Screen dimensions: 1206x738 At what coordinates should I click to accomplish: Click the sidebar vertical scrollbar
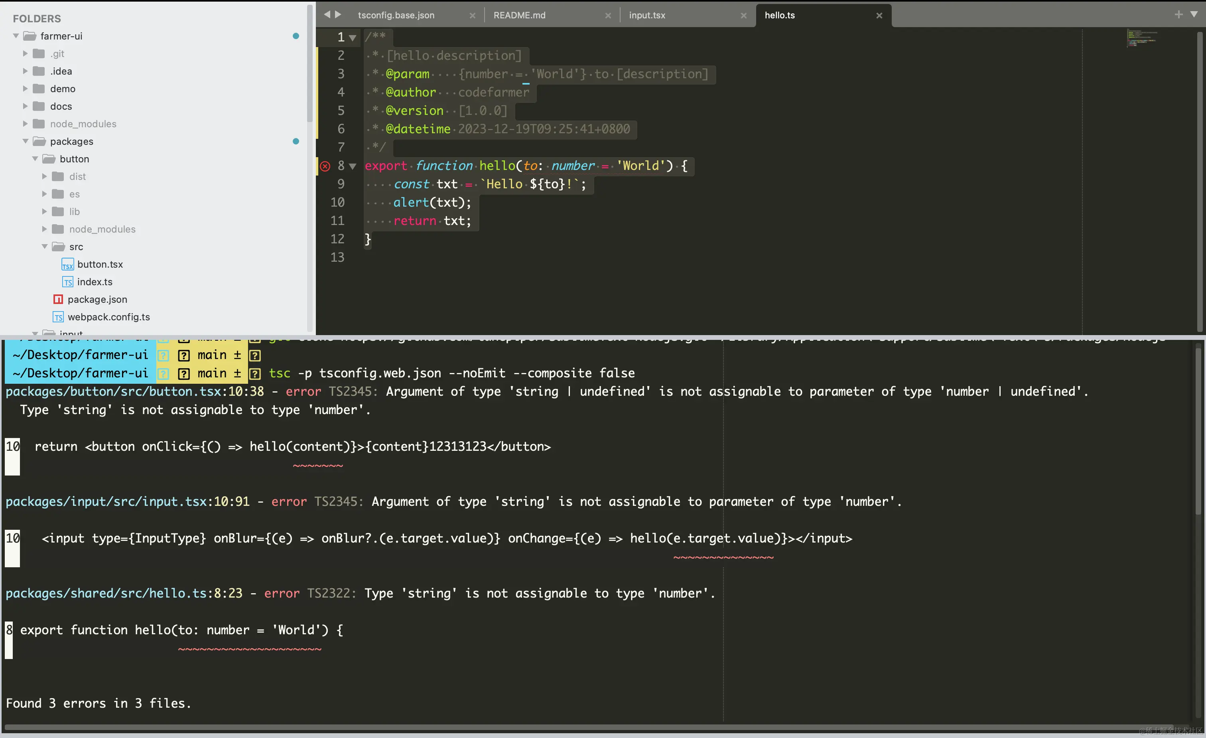point(310,64)
